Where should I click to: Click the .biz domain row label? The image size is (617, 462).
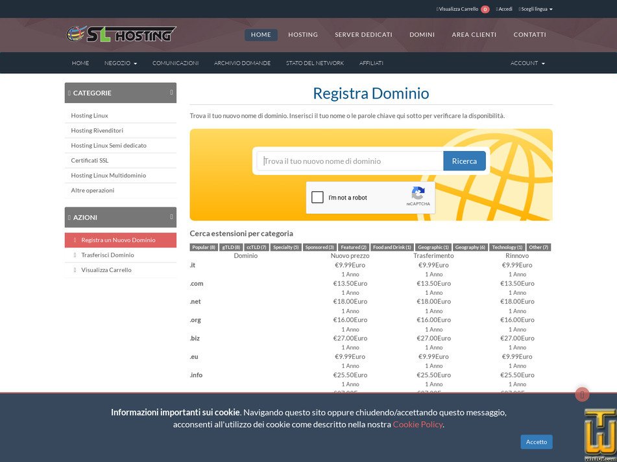(195, 338)
